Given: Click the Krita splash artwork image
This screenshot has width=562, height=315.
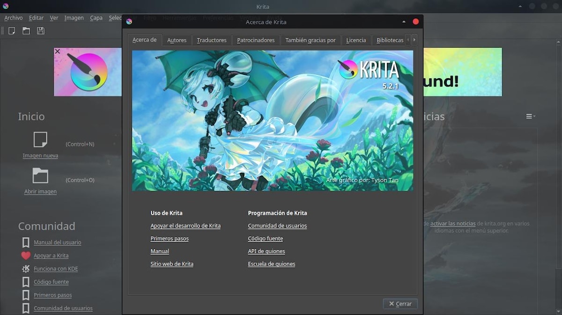Looking at the screenshot, I should pyautogui.click(x=272, y=121).
